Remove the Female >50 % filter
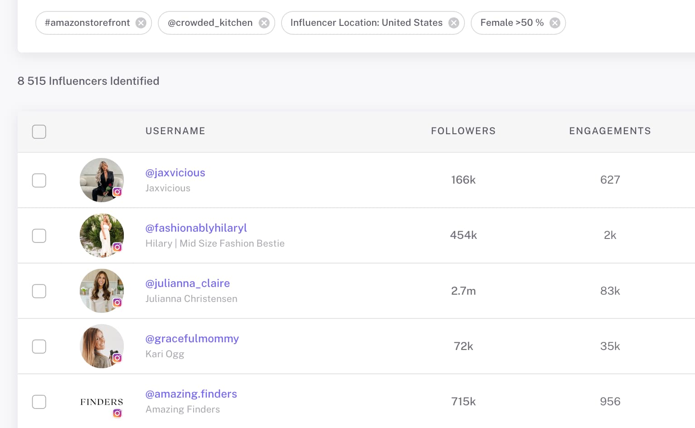Screen dimensions: 695x428 [x=555, y=23]
